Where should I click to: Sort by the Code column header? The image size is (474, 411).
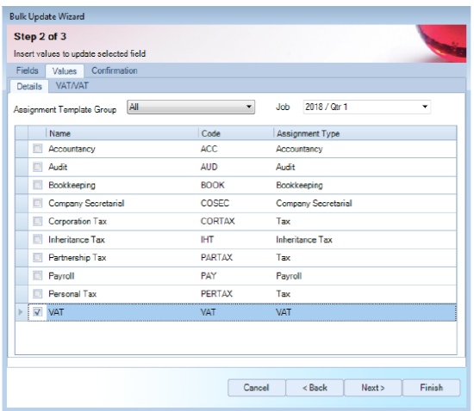pyautogui.click(x=236, y=133)
